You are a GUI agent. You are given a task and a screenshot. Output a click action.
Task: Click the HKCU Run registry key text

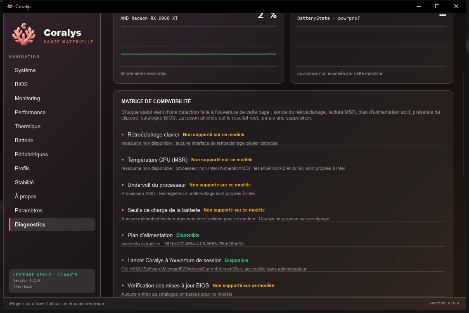pyautogui.click(x=214, y=269)
